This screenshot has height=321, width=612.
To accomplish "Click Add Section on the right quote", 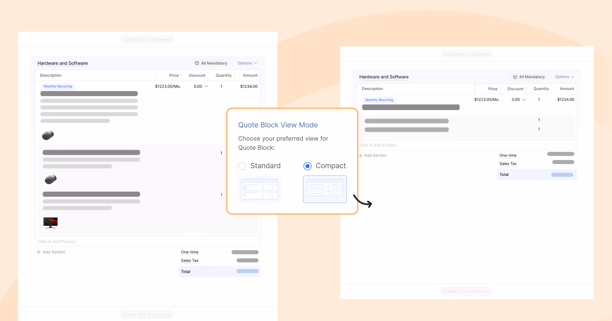I will click(x=375, y=155).
